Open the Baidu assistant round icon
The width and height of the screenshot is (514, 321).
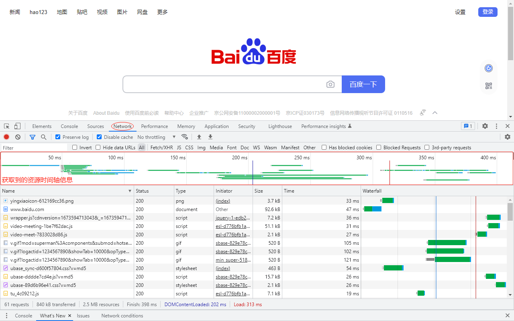pos(489,68)
